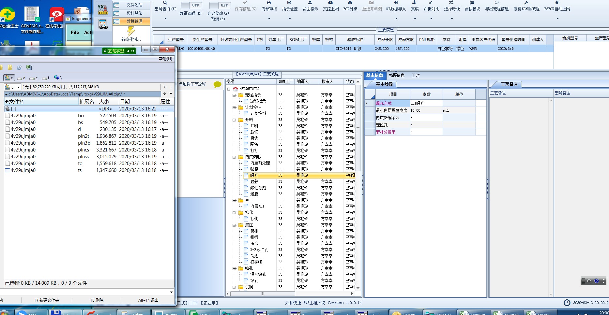Click the search document icon in file manager
The image size is (609, 315).
click(19, 67)
